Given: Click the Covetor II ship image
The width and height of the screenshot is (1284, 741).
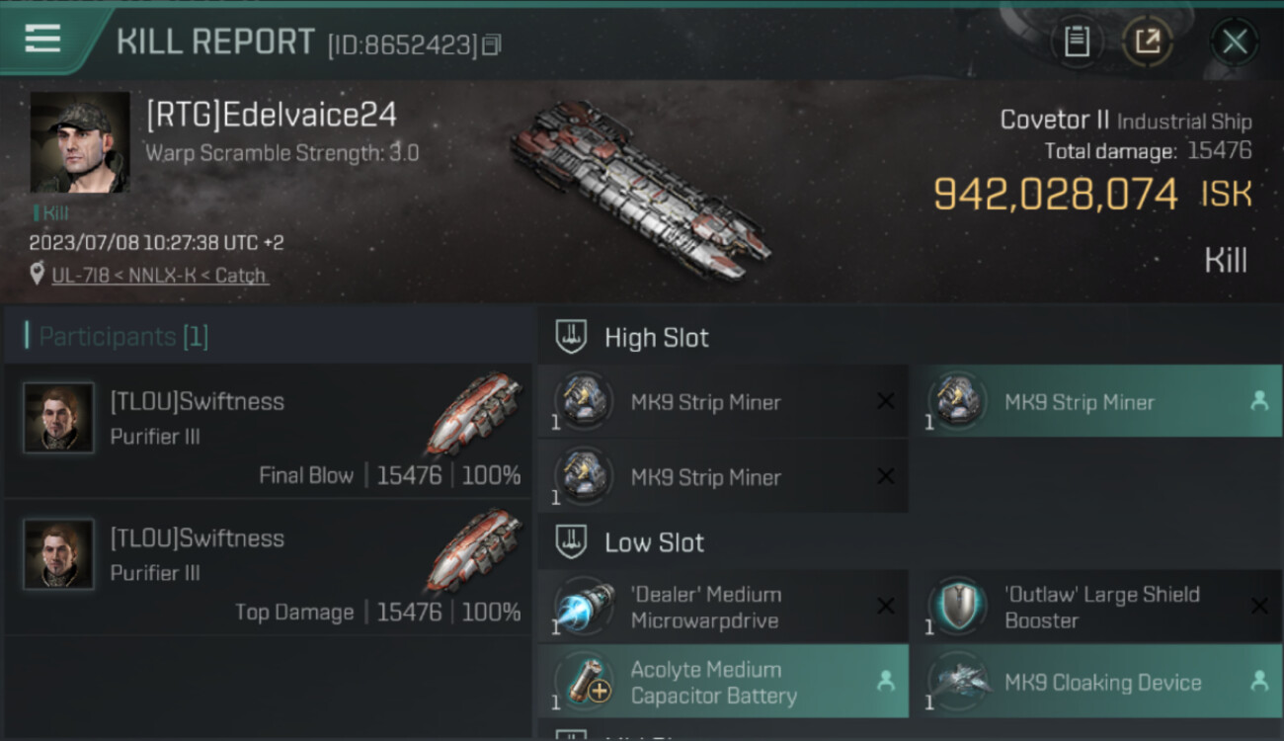Looking at the screenshot, I should (640, 187).
